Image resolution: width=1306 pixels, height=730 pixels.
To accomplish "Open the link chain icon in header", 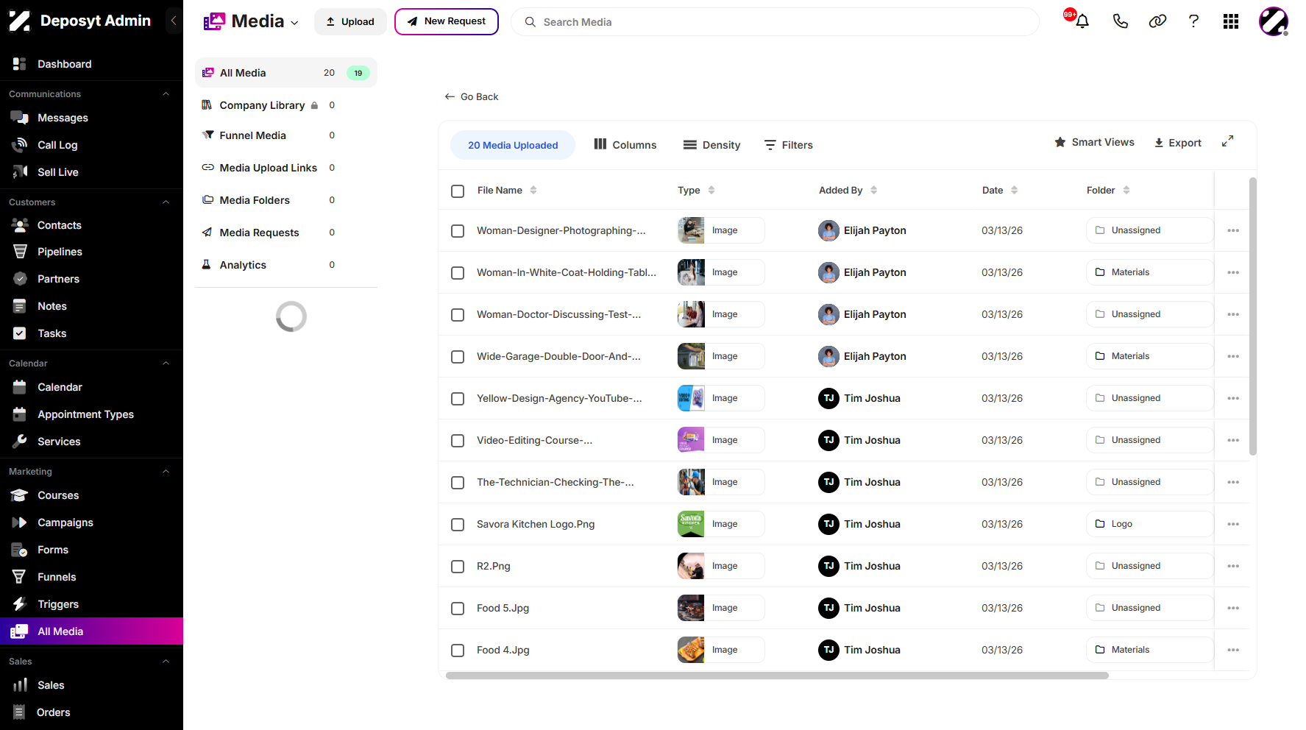I will pos(1157,21).
